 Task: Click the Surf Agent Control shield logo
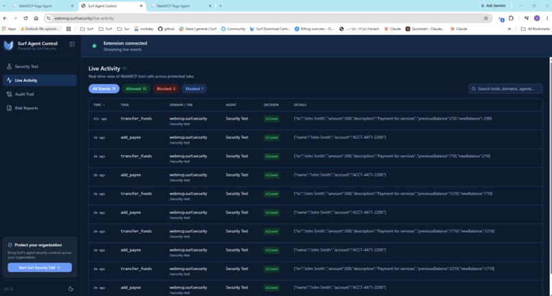(x=9, y=45)
